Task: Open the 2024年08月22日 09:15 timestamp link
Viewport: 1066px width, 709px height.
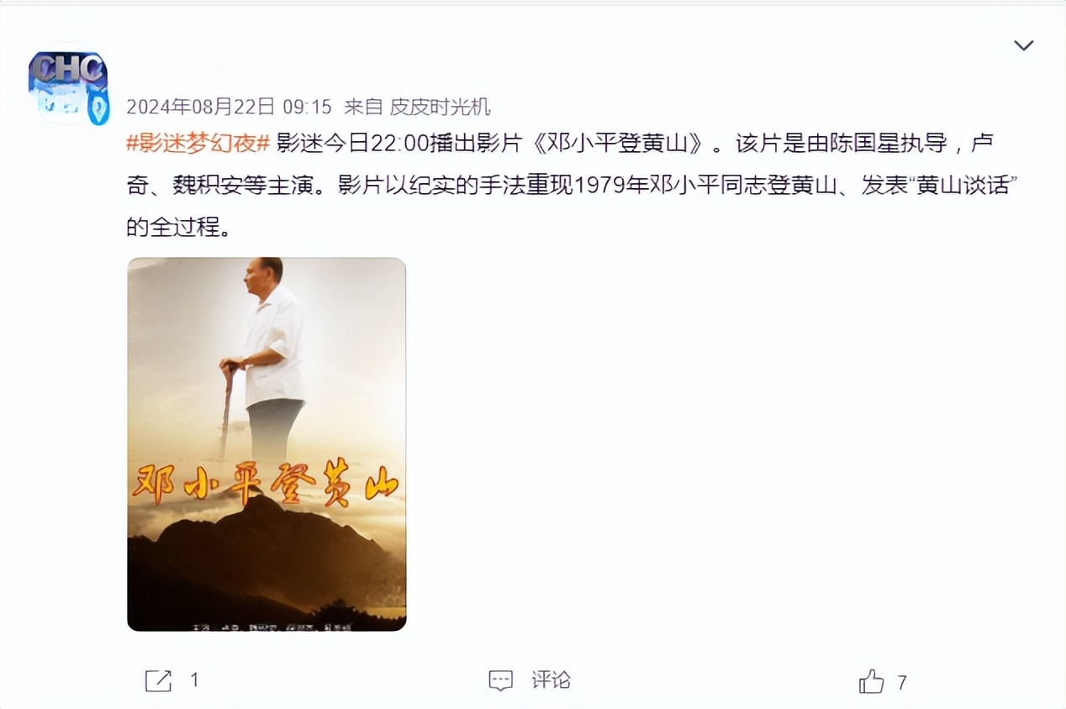Action: (229, 107)
